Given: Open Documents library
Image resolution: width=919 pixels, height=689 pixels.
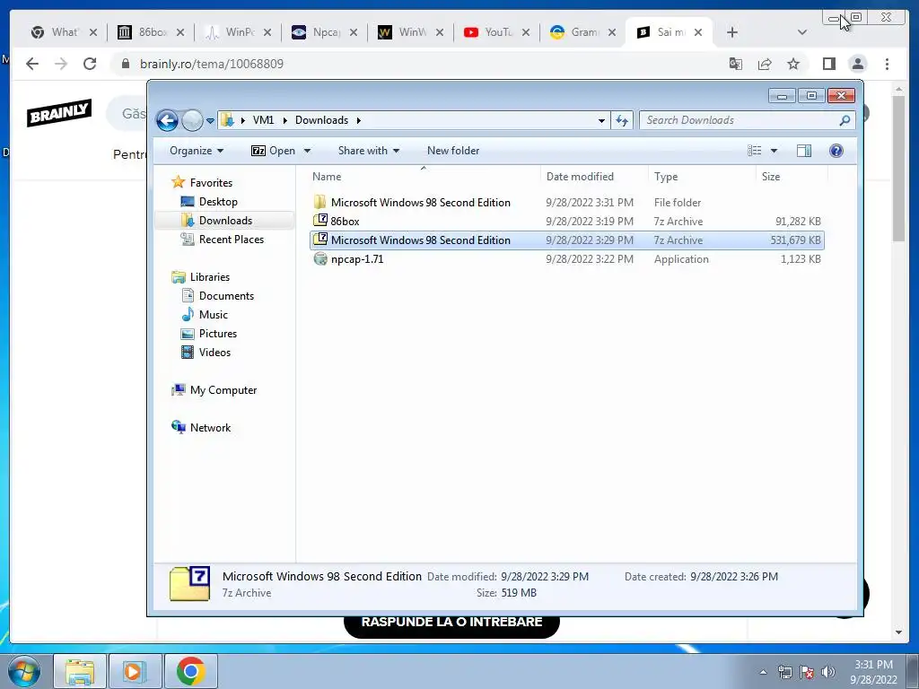Looking at the screenshot, I should pyautogui.click(x=226, y=296).
